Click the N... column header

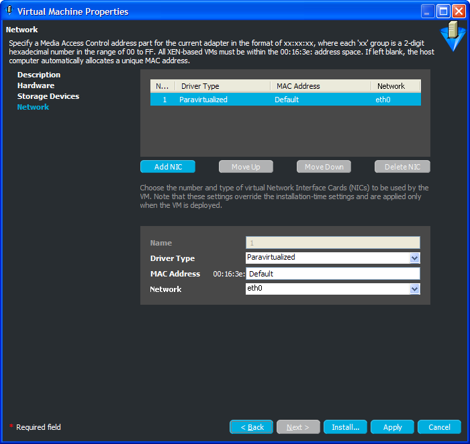pos(162,86)
